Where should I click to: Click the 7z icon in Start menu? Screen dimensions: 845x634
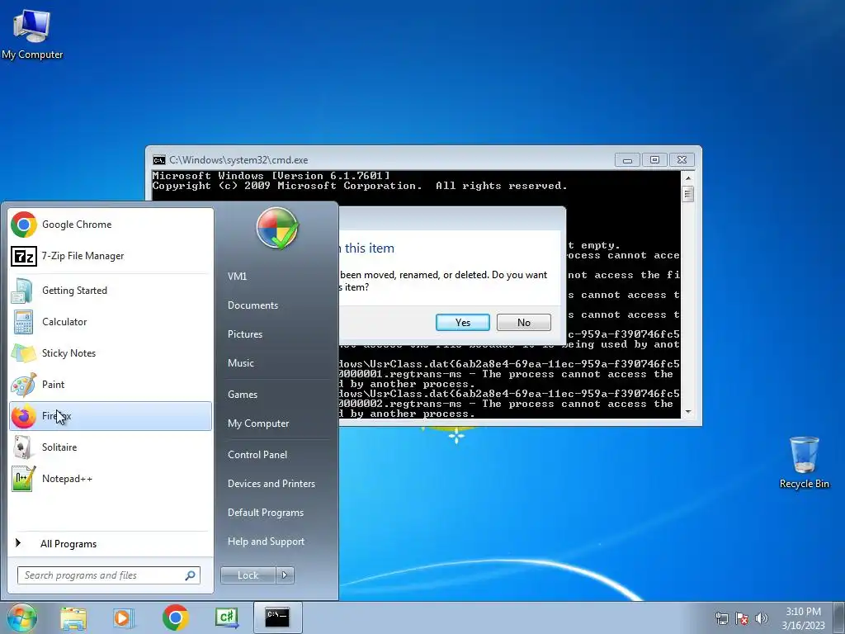pos(24,256)
